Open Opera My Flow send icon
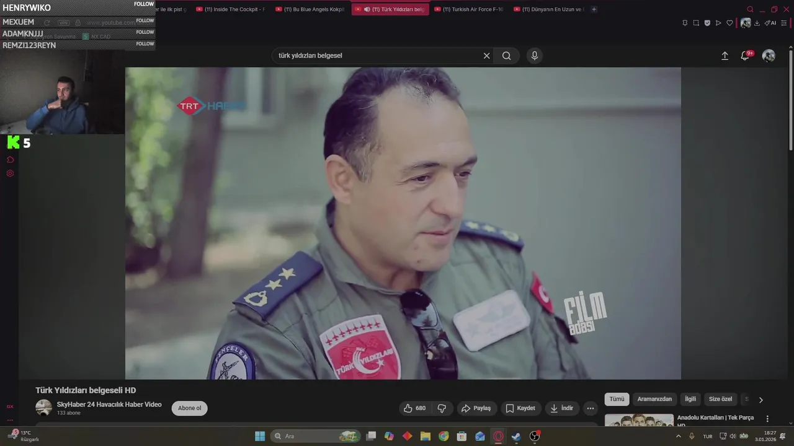This screenshot has width=794, height=446. tap(718, 23)
